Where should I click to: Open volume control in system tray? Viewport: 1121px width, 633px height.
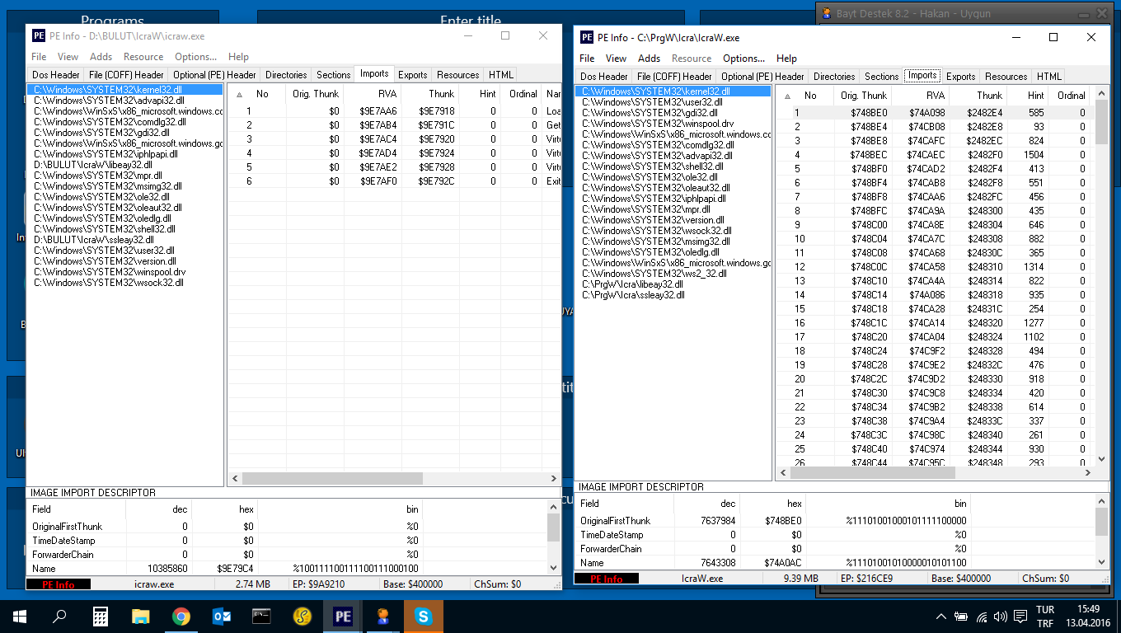(1001, 617)
